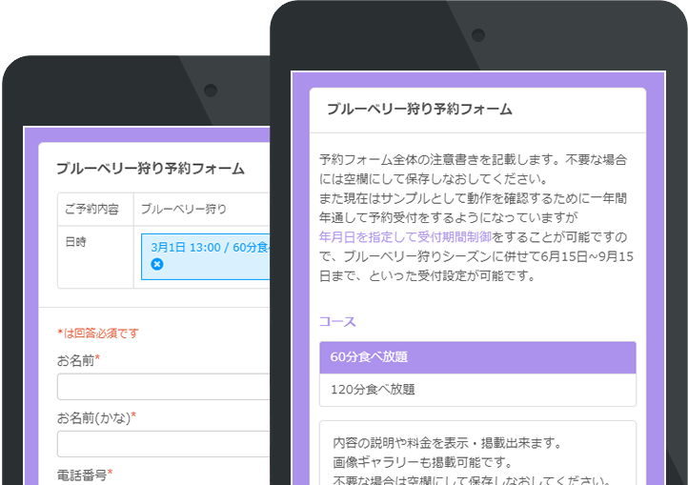Click the left form's ブルーベリー狩り予約フォーム title
This screenshot has width=688, height=485.
click(150, 169)
